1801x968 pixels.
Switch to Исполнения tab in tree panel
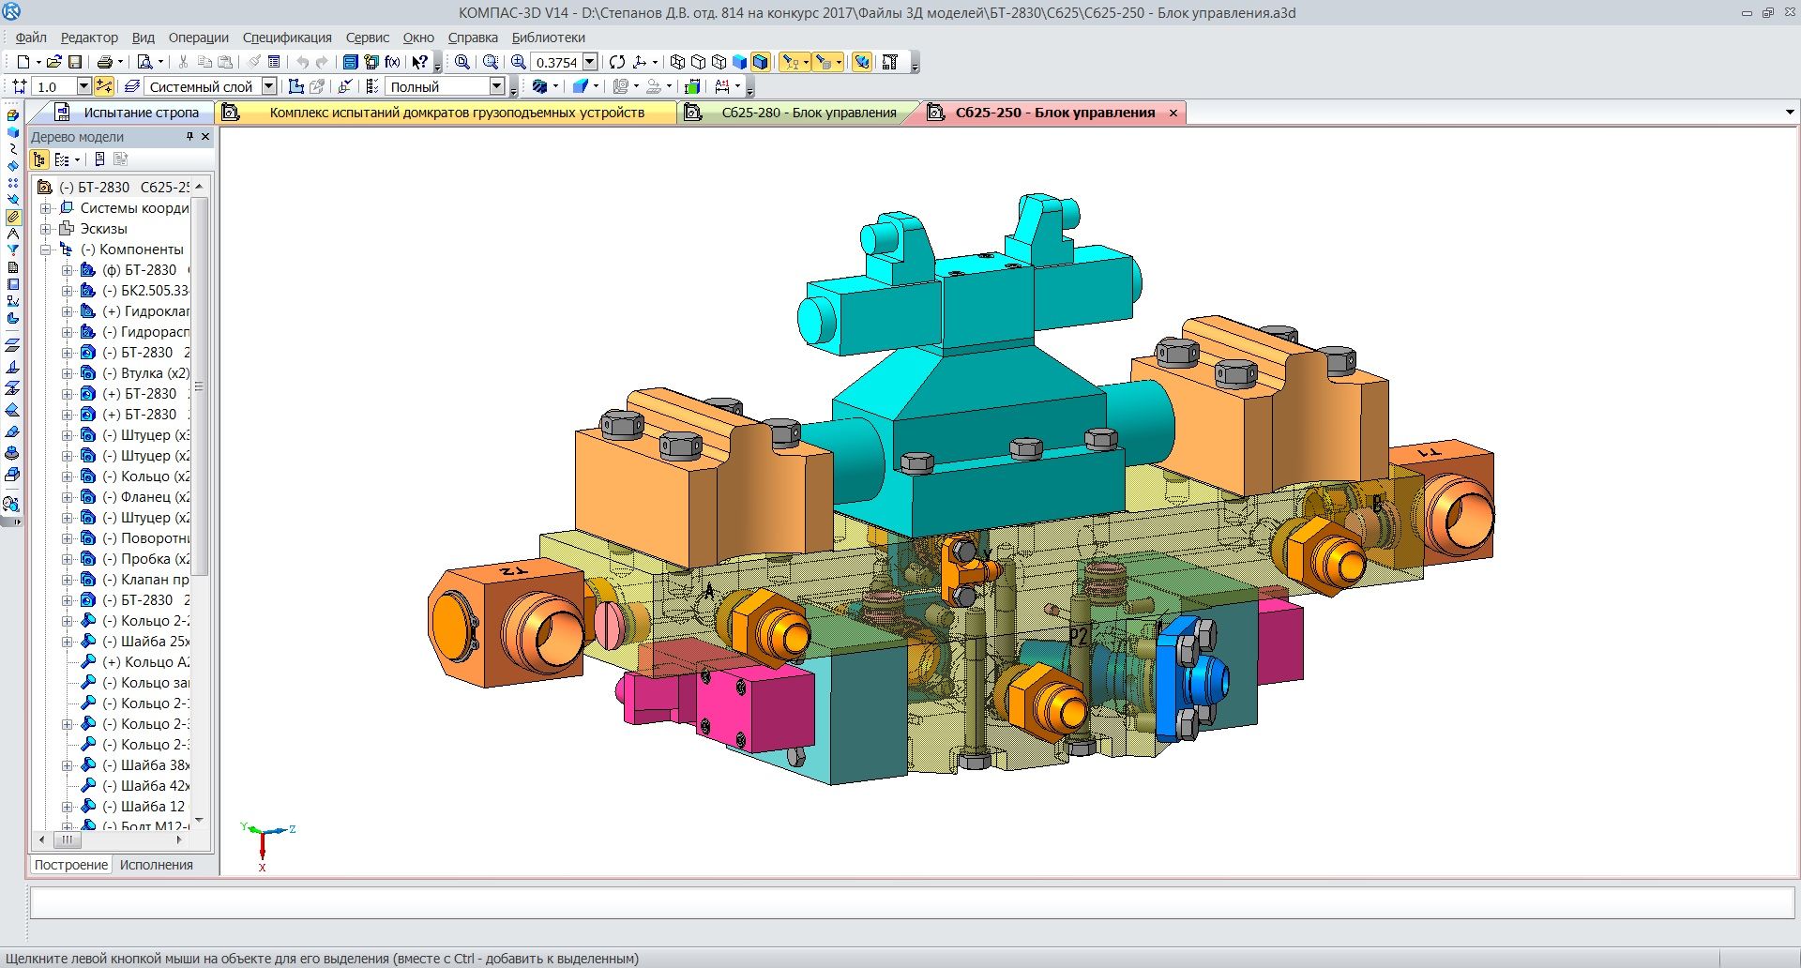pyautogui.click(x=156, y=865)
